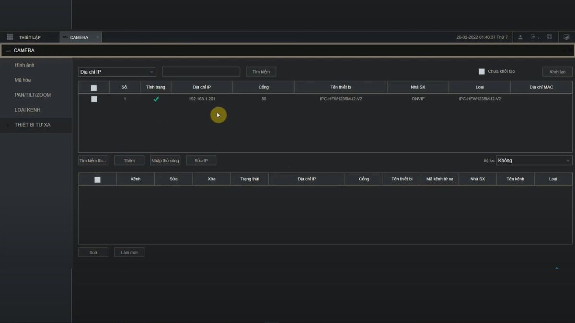575x323 pixels.
Task: Open the logout arrow icon menu
Action: [x=534, y=37]
